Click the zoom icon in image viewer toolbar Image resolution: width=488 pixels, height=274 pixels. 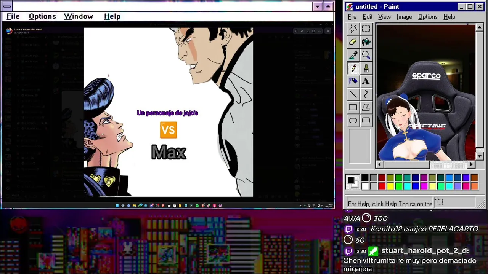pos(296,31)
